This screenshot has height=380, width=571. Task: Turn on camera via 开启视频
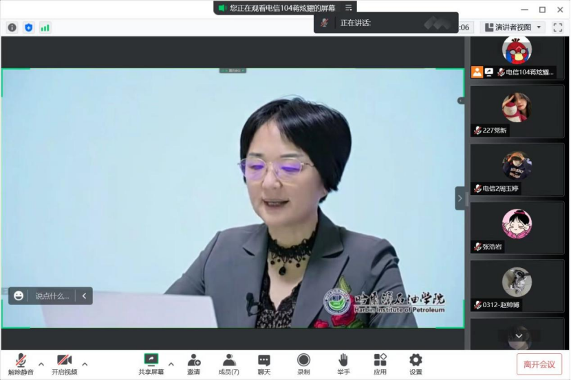coord(64,364)
